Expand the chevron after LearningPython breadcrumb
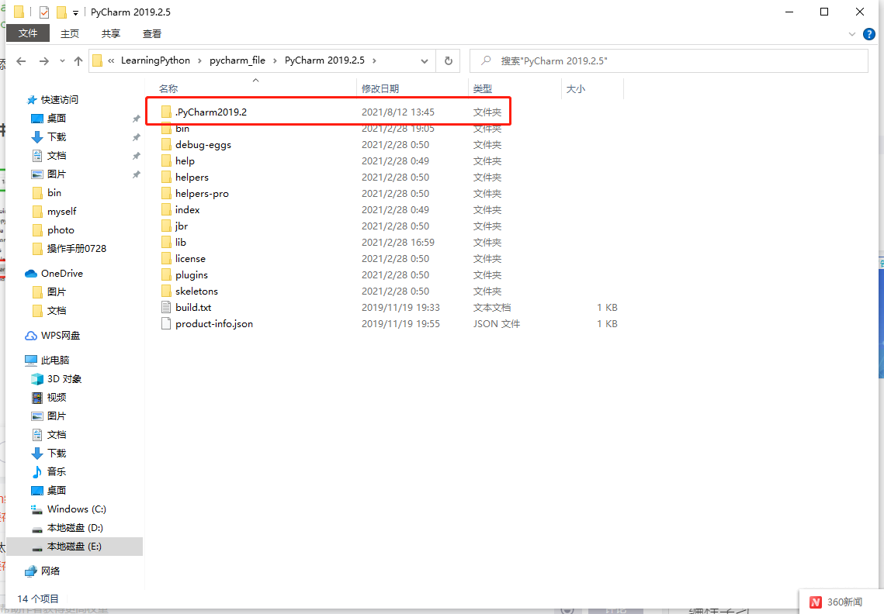 199,60
